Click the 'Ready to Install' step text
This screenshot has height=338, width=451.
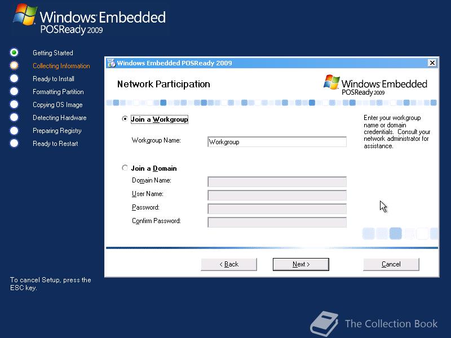[54, 79]
